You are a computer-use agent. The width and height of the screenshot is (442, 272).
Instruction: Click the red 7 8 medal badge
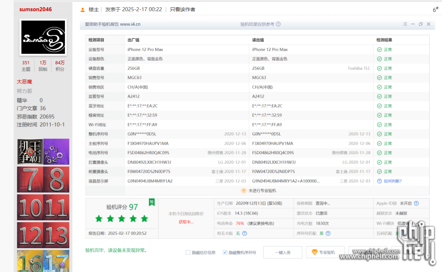click(x=43, y=179)
